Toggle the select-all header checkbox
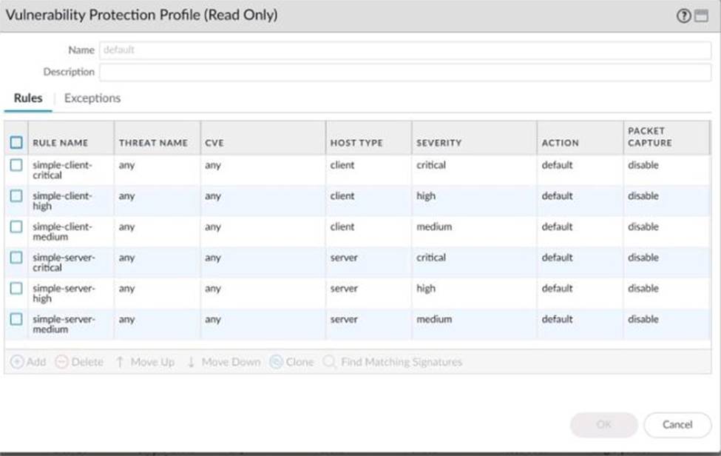 16,142
